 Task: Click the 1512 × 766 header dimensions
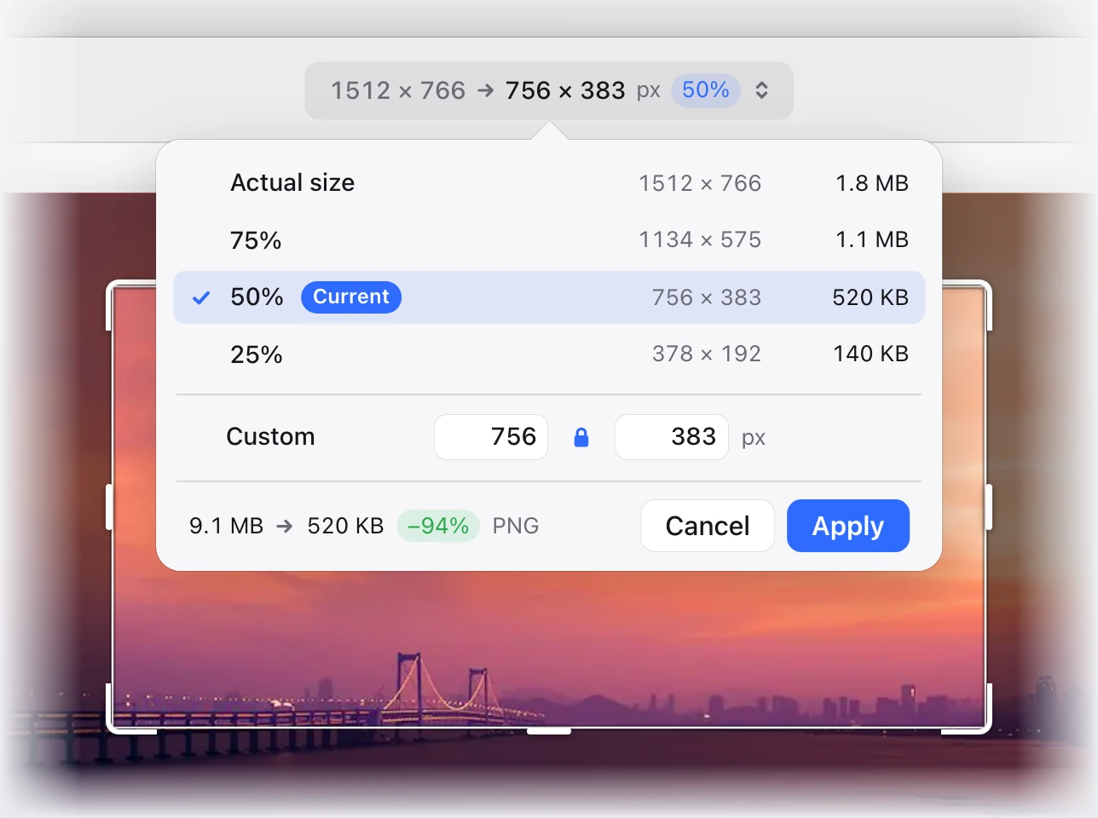tap(398, 90)
